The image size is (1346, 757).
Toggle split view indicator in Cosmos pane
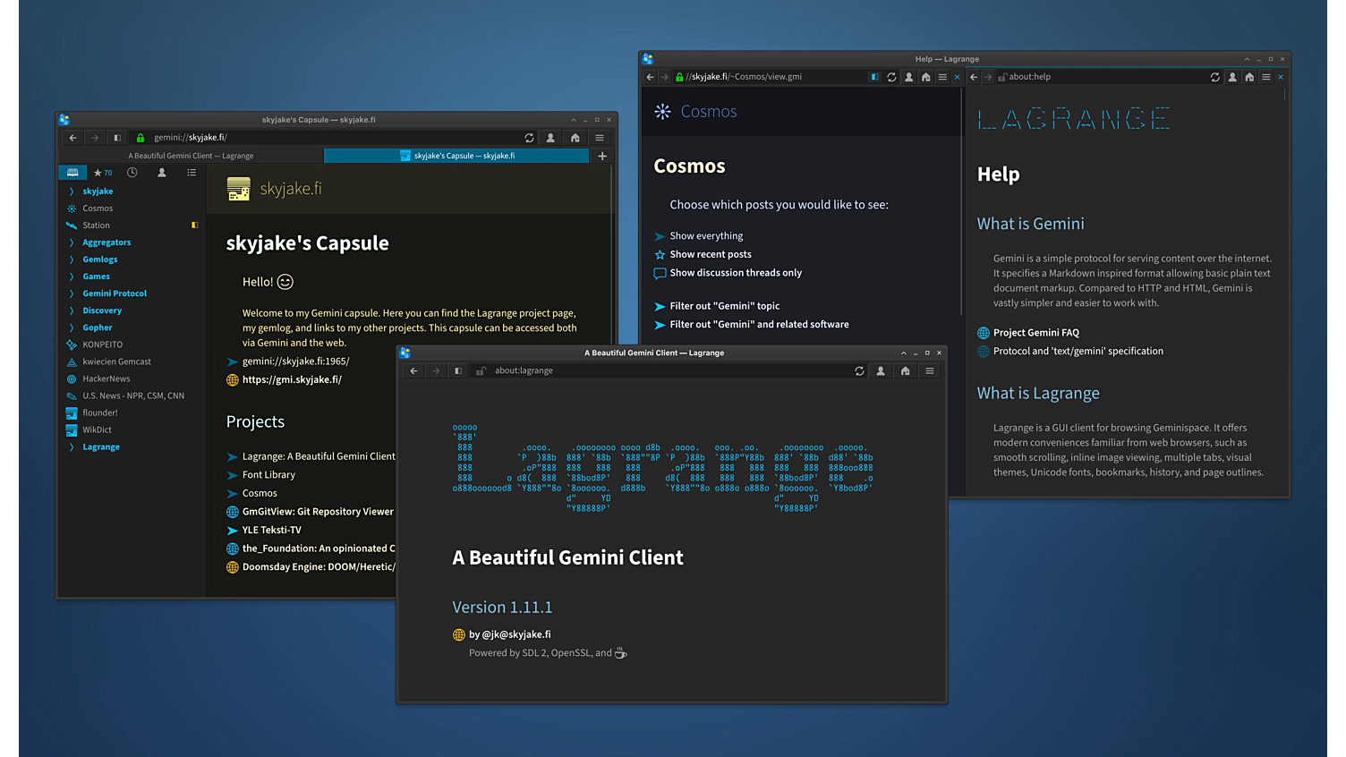(874, 77)
